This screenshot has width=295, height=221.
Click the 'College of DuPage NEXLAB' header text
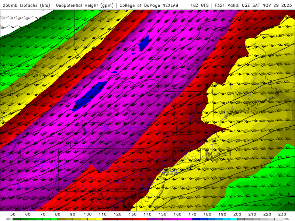[149, 6]
